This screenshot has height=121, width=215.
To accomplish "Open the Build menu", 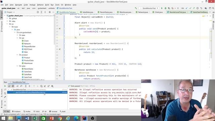I will pyautogui.click(x=47, y=5).
